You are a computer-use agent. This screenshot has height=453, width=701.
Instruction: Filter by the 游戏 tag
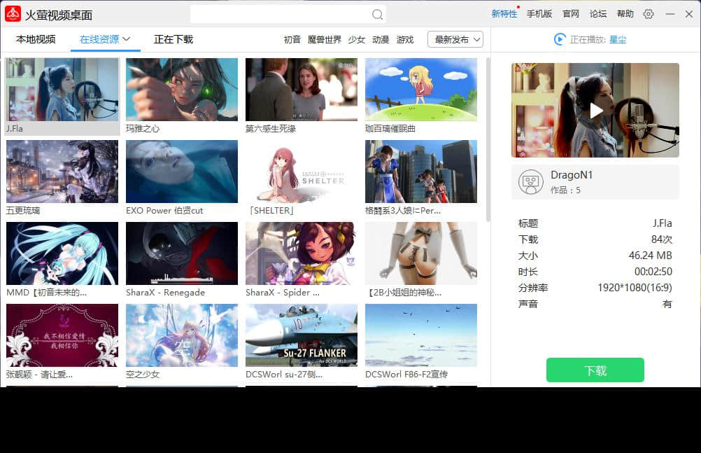pos(405,39)
